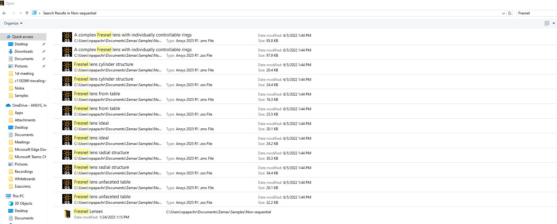Image resolution: width=557 pixels, height=224 pixels.
Task: Open recent locations dropdown arrow
Action: click(x=21, y=13)
